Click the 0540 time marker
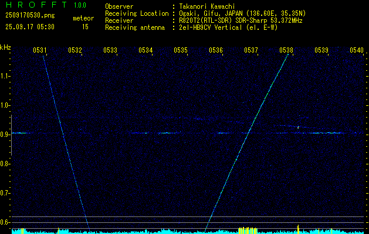 [357, 50]
